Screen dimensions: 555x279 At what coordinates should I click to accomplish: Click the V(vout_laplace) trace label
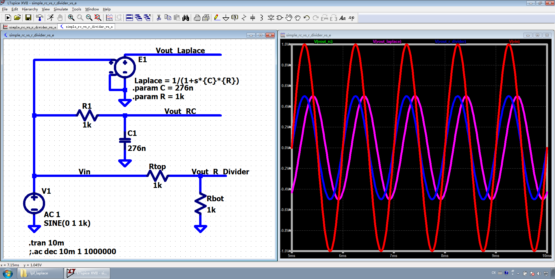coord(387,42)
